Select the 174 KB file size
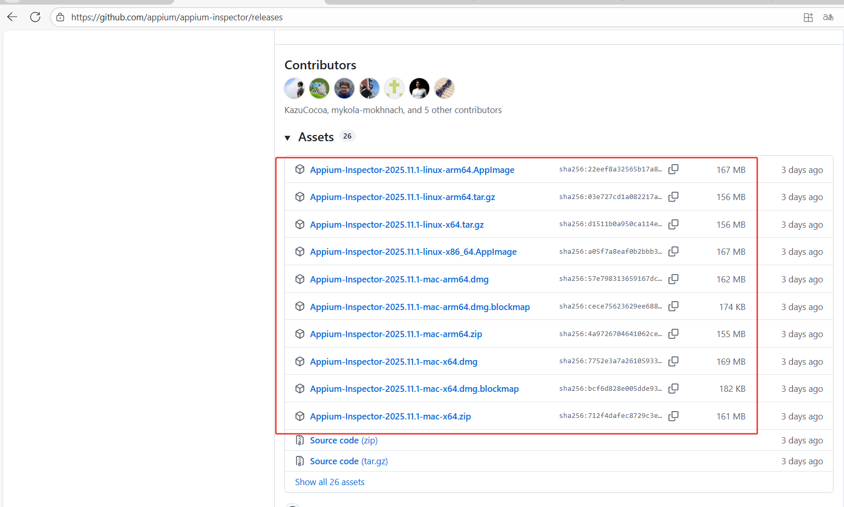The image size is (844, 507). [732, 307]
